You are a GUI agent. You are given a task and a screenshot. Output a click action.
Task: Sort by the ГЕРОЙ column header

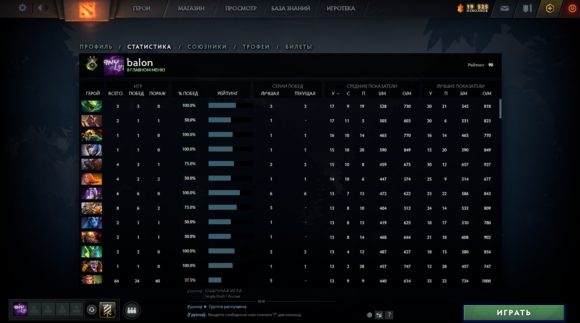[x=93, y=93]
